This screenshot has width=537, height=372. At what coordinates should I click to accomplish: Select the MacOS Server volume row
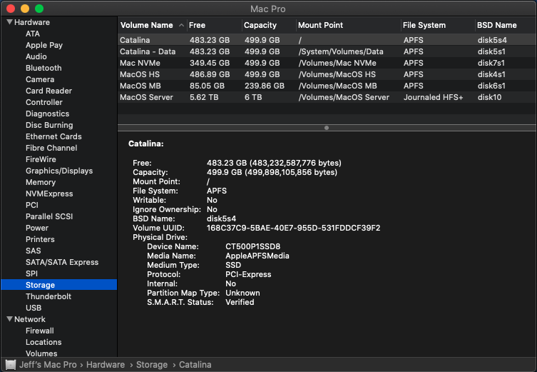(x=327, y=97)
